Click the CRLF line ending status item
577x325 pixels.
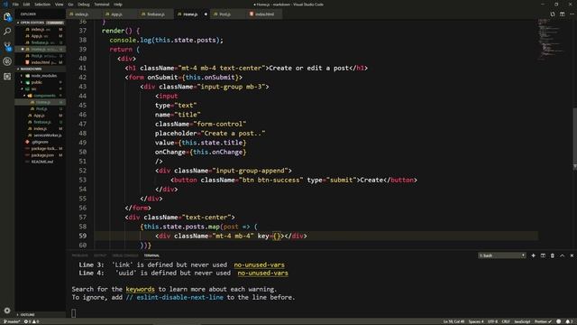point(506,321)
